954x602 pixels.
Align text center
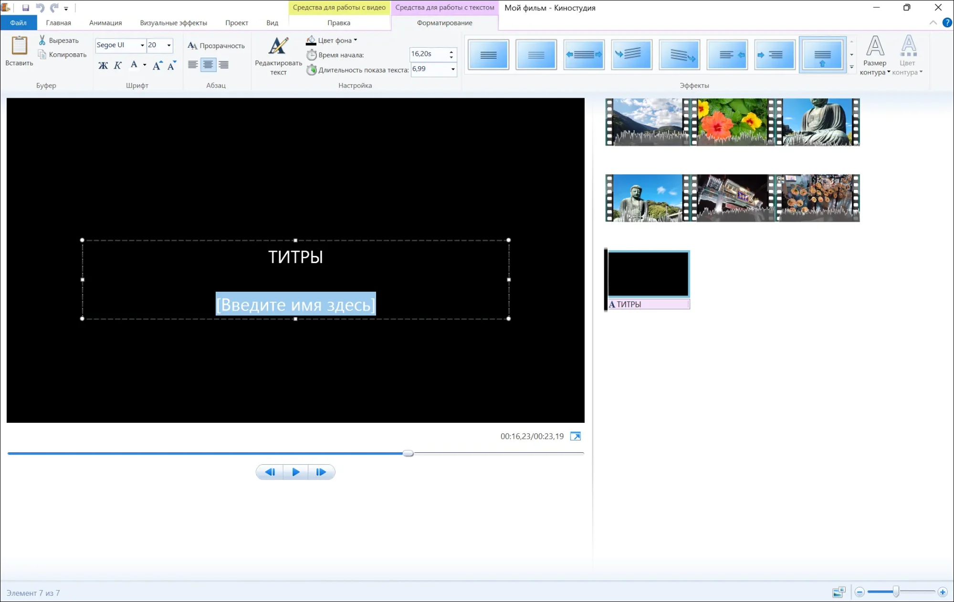click(x=208, y=64)
